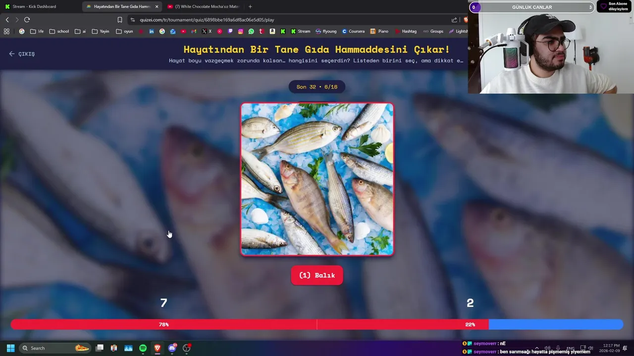This screenshot has height=356, width=634.
Task: Open the oyun bookmarks folder
Action: [124, 31]
